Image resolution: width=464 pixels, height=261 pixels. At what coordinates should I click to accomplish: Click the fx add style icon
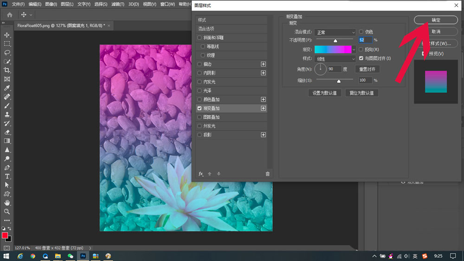click(x=200, y=174)
